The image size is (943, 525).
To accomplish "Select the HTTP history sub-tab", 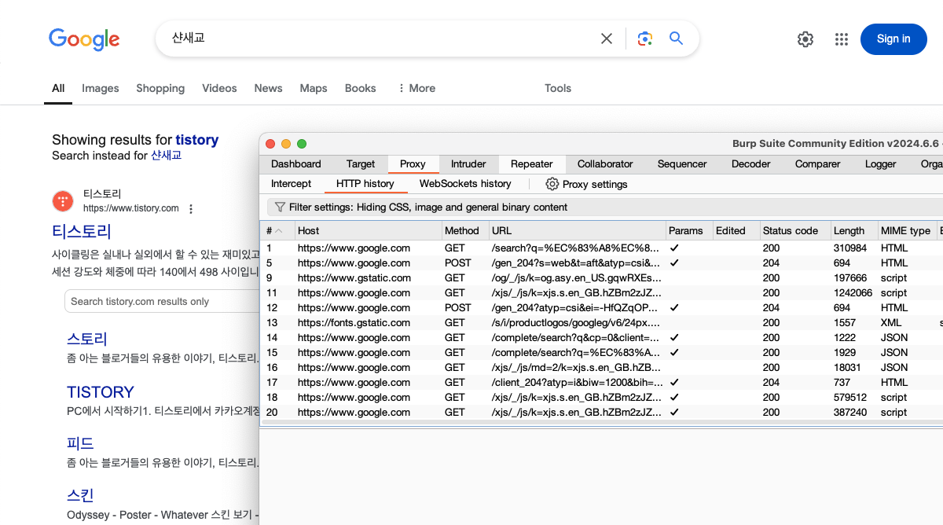I will click(x=365, y=184).
